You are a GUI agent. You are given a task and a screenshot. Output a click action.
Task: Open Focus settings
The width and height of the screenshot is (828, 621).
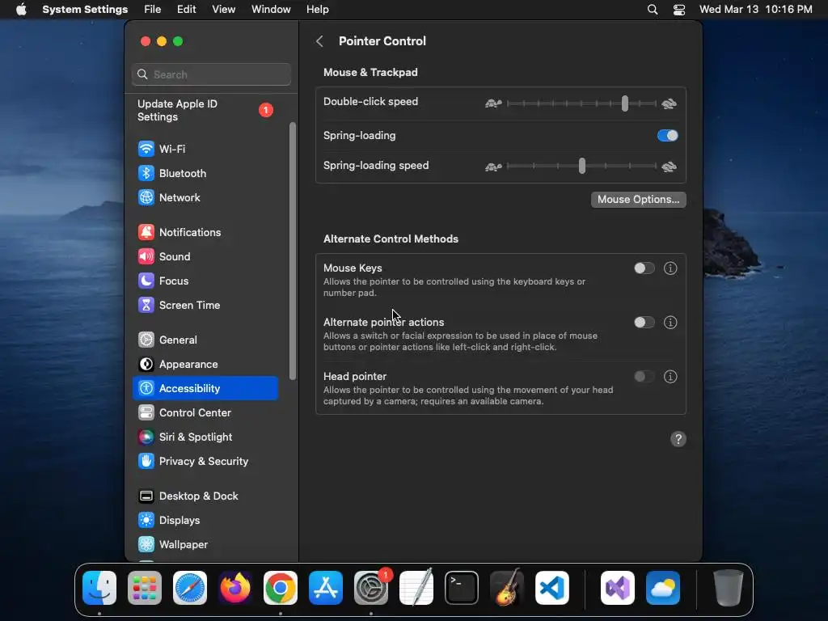click(x=205, y=281)
